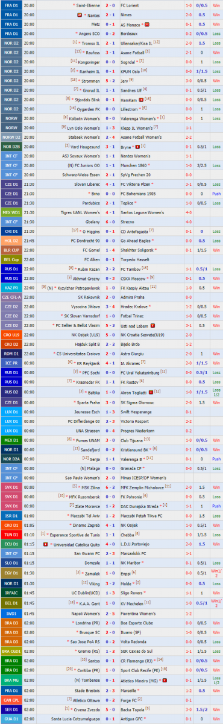This screenshot has width=223, height=724.
Task: Click the CRO U19 league tag
Action: click(11, 335)
